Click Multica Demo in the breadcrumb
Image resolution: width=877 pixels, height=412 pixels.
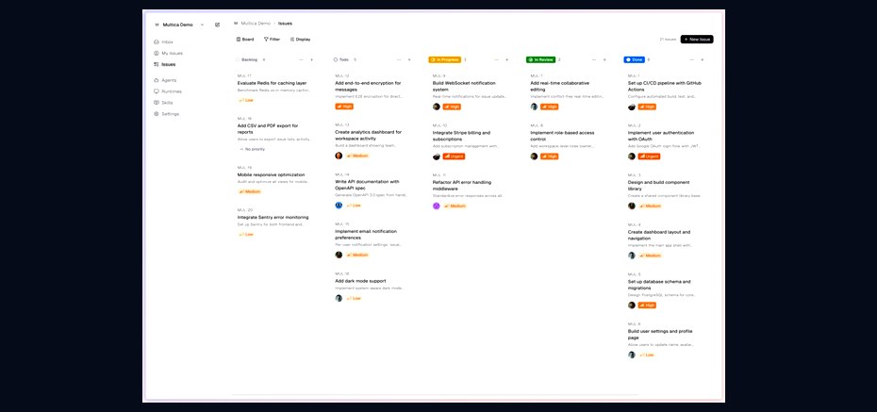[x=256, y=24]
